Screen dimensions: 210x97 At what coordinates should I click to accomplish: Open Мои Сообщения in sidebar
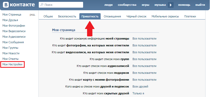coord(13,42)
